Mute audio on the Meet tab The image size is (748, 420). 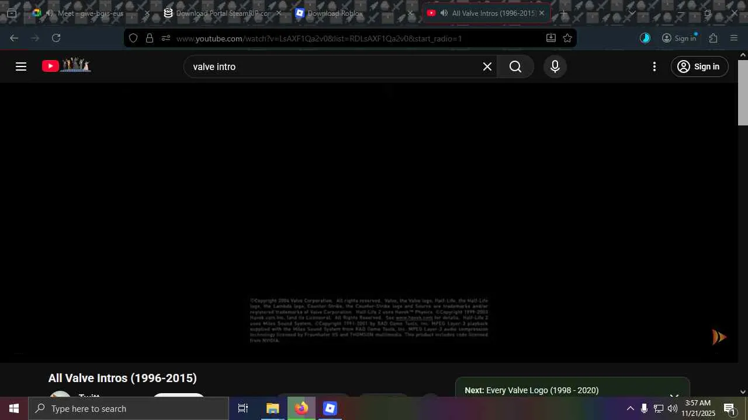[x=50, y=13]
